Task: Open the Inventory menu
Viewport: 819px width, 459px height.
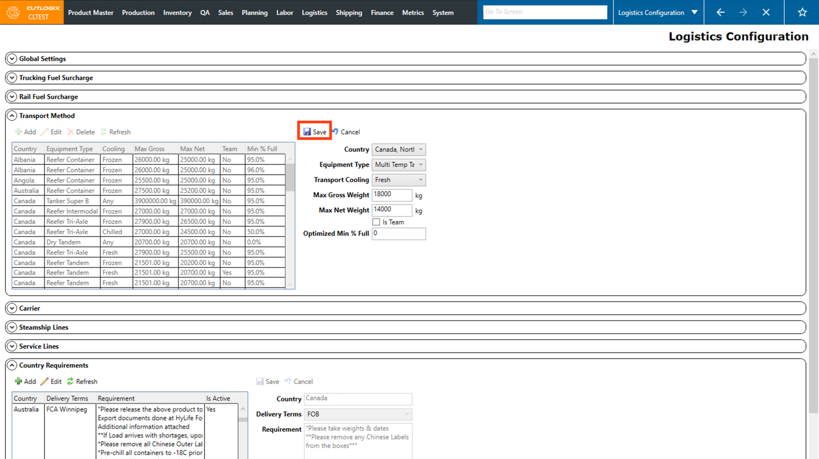Action: point(177,12)
